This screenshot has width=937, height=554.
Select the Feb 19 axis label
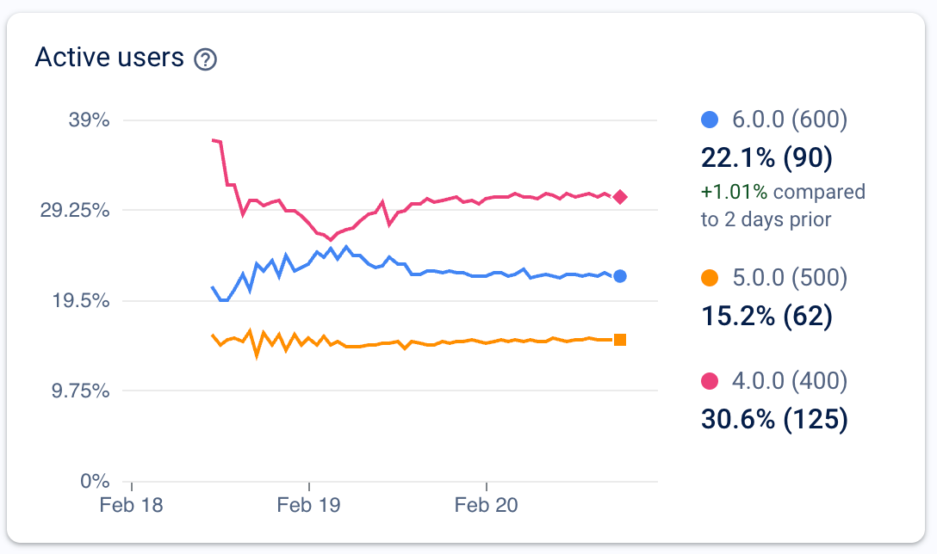pyautogui.click(x=308, y=505)
